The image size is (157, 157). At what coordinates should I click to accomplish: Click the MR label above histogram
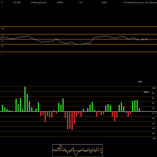(x=140, y=82)
